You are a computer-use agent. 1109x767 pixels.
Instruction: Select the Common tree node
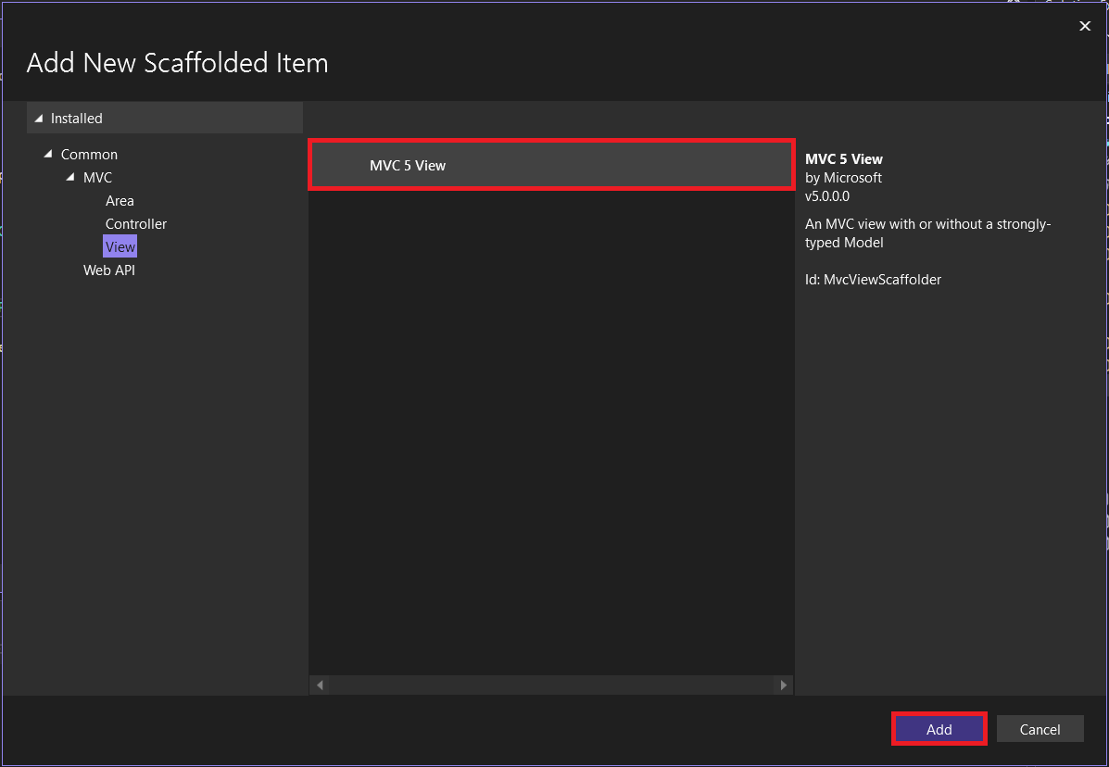point(89,155)
